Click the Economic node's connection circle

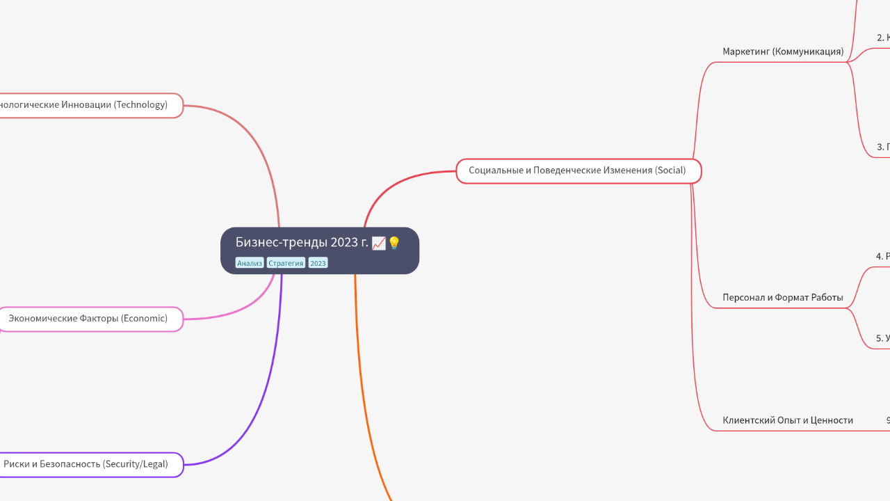click(x=182, y=319)
